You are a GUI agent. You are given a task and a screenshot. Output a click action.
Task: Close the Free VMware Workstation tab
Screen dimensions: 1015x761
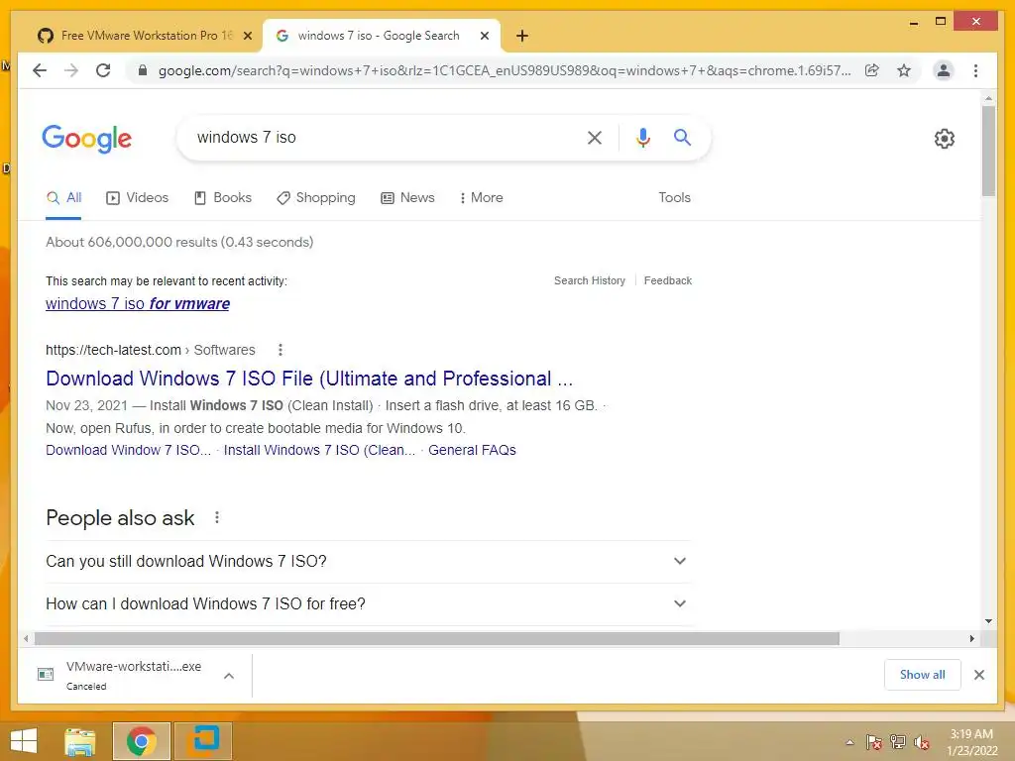point(247,36)
